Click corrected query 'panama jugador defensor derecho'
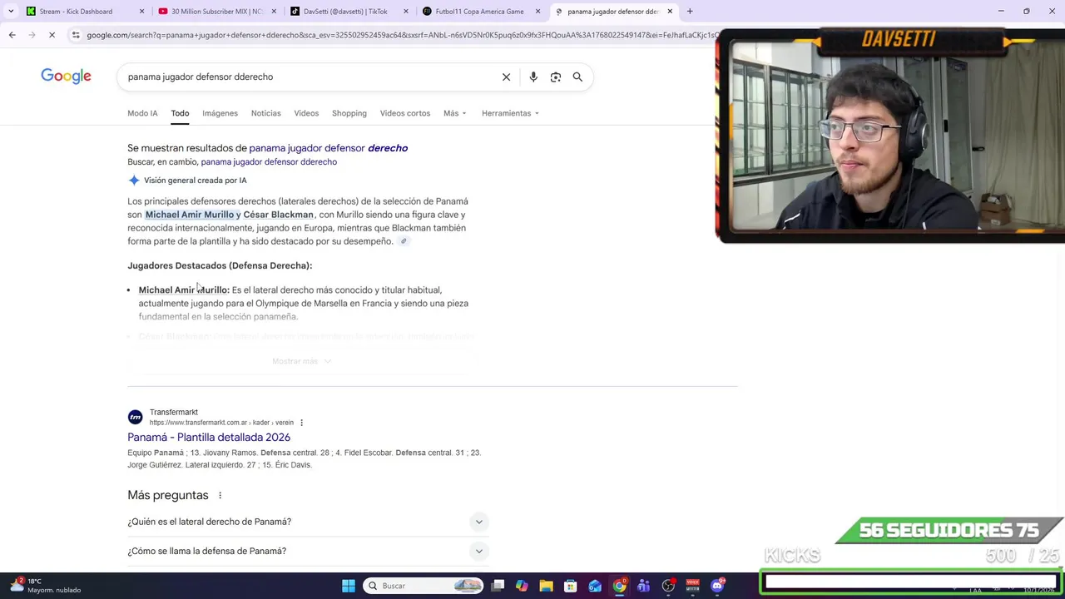 coord(329,148)
